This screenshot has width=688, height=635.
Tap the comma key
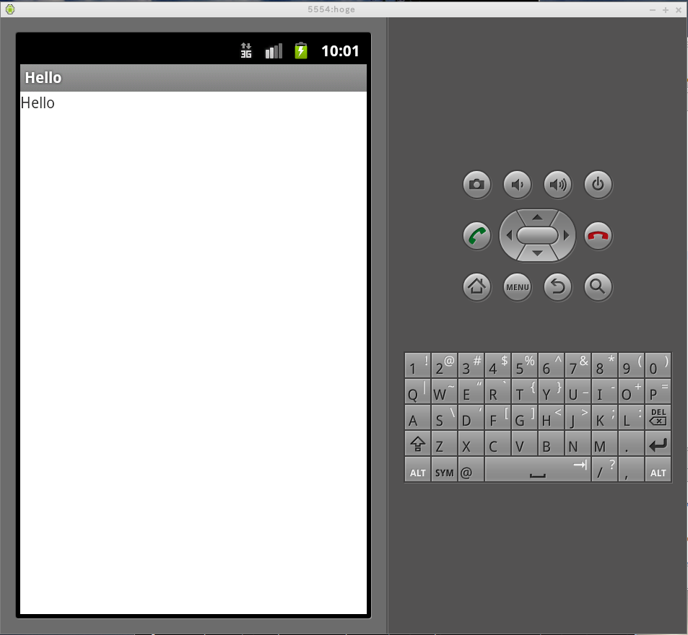click(632, 469)
